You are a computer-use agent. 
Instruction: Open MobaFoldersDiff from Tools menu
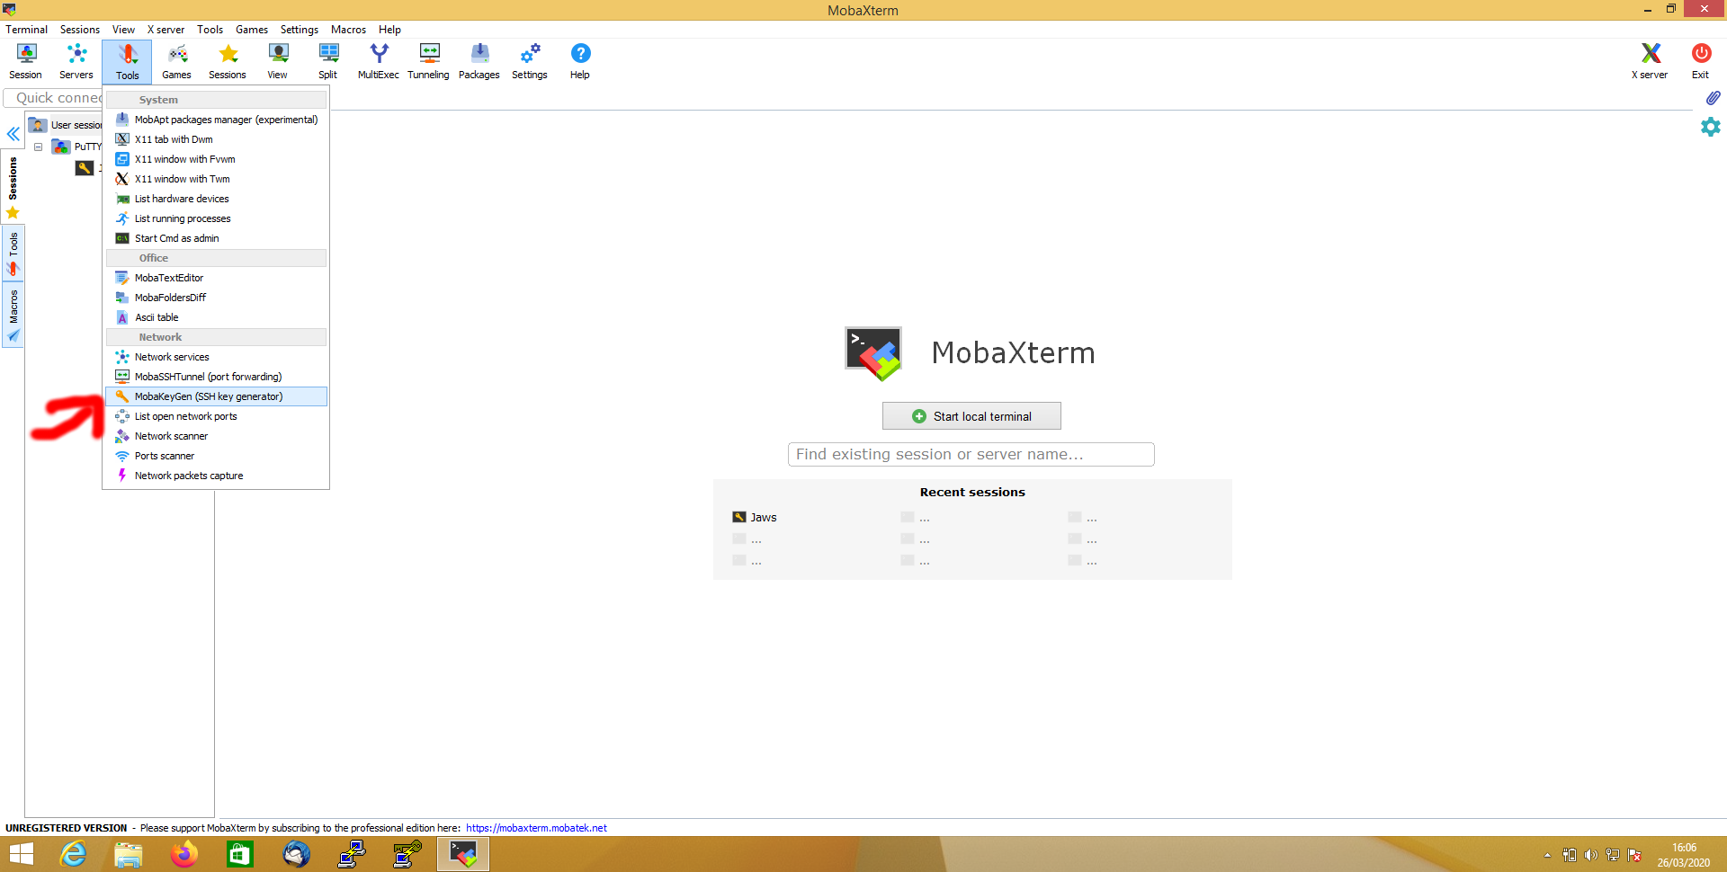(x=216, y=298)
